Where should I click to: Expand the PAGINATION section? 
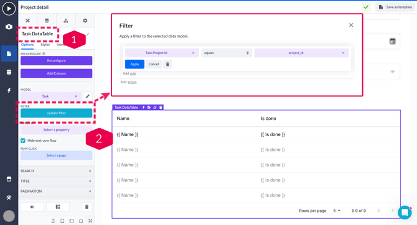[57, 191]
